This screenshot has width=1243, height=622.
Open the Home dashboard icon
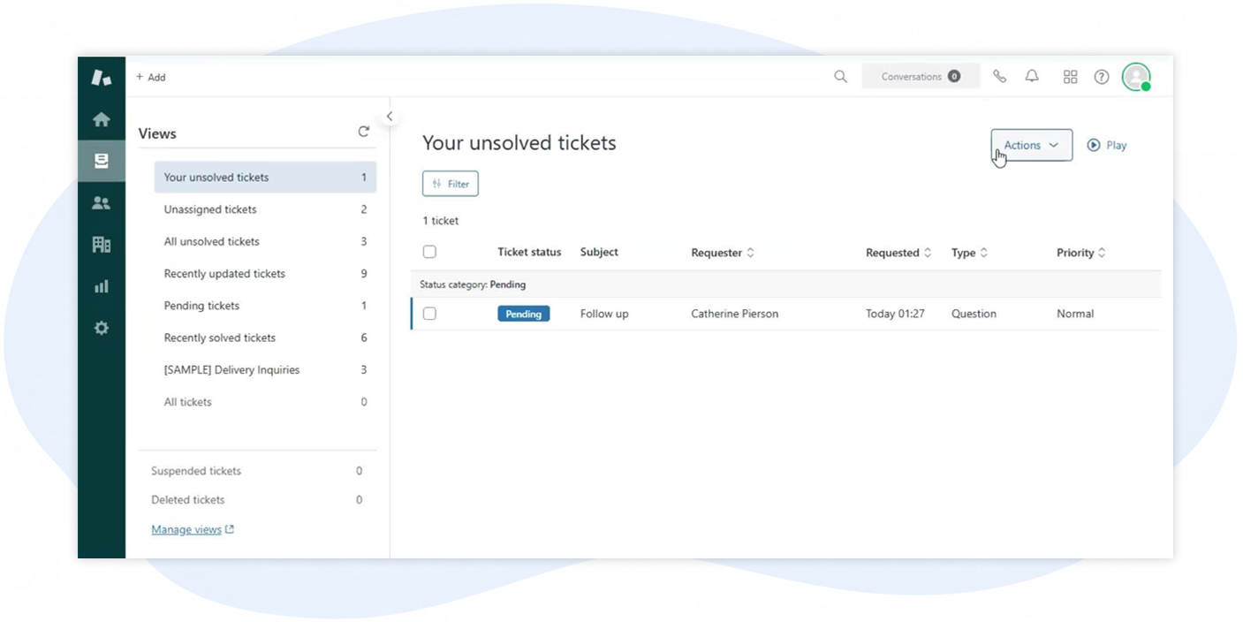[102, 119]
